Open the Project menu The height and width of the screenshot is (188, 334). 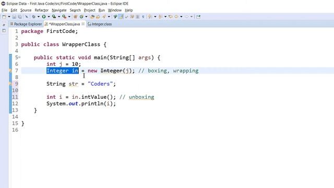[x=89, y=10]
